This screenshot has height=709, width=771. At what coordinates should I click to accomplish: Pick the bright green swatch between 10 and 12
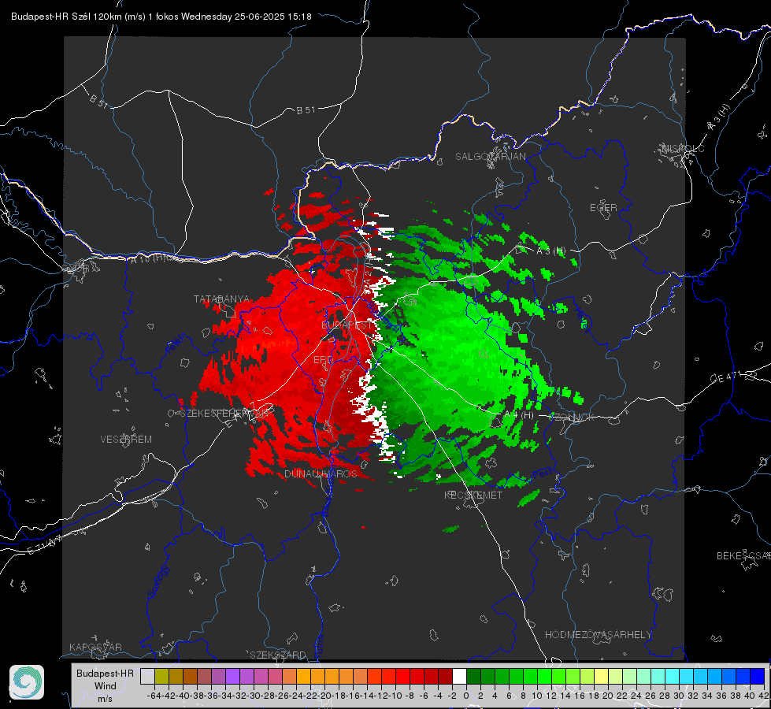tap(544, 676)
